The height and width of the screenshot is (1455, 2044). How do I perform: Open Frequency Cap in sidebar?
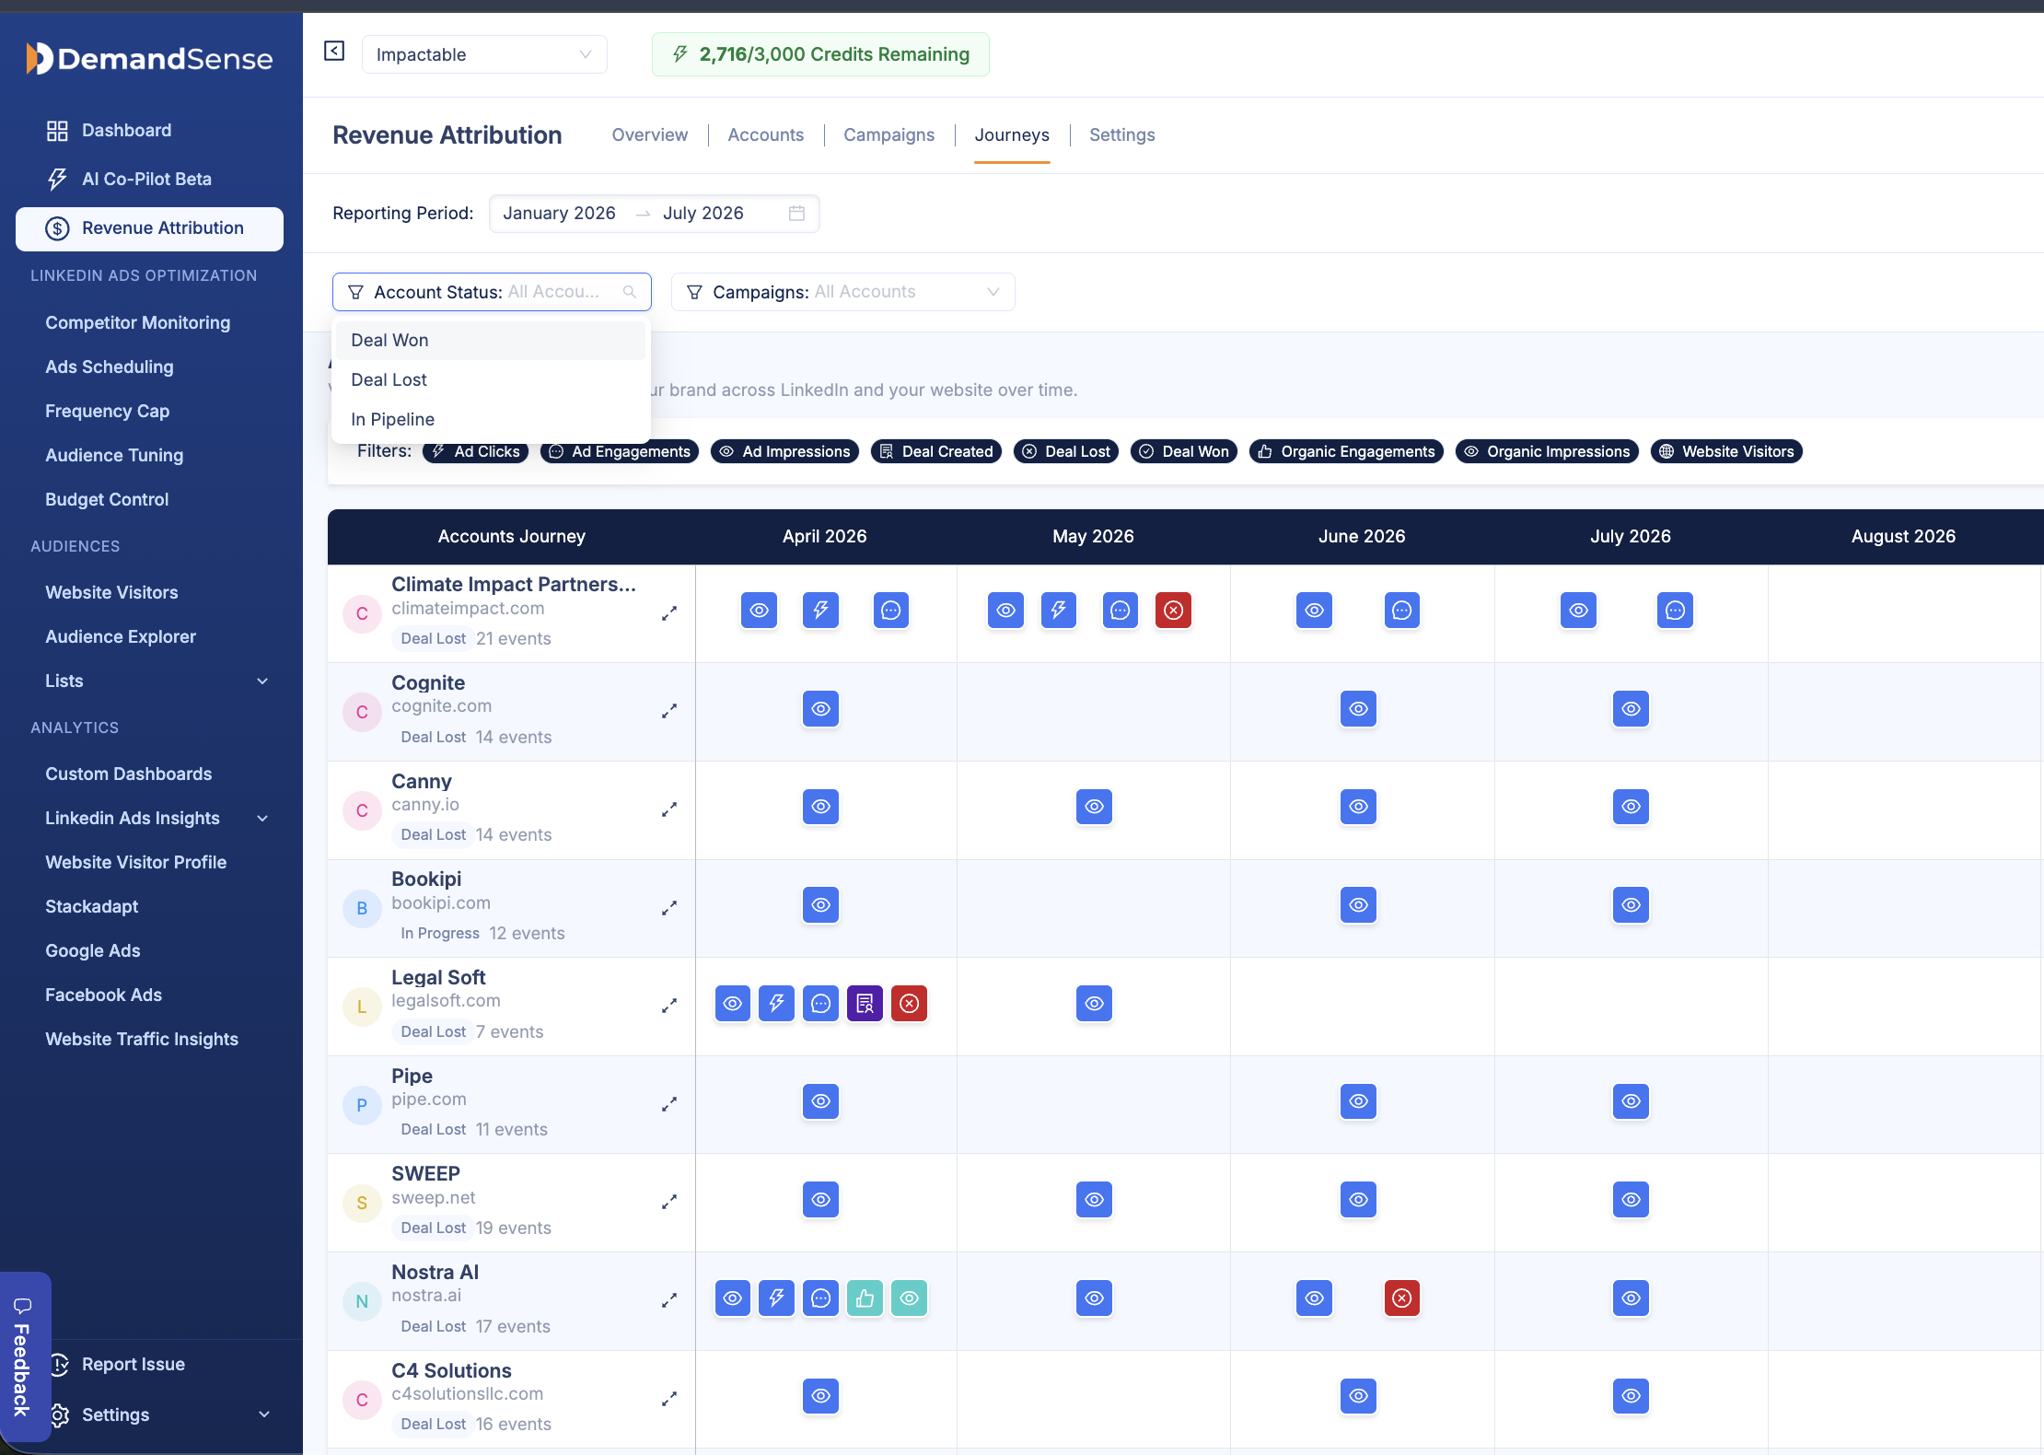point(108,412)
